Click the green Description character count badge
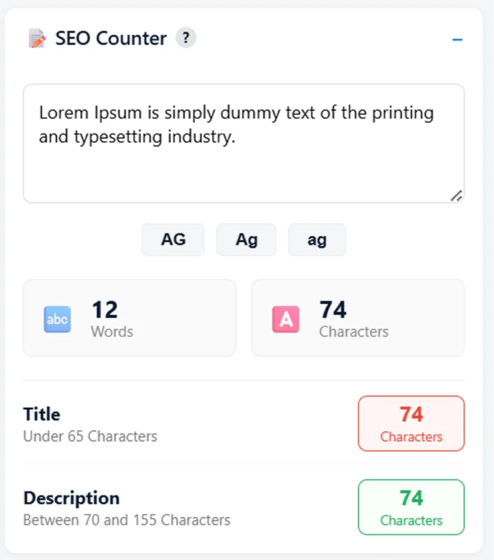 point(411,507)
